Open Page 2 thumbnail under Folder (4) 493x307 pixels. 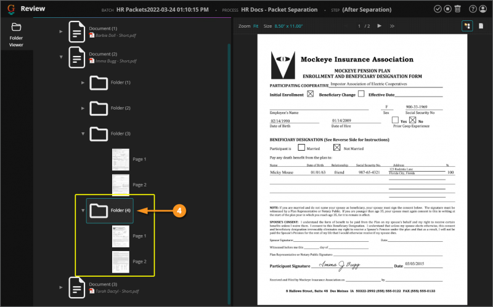121,262
